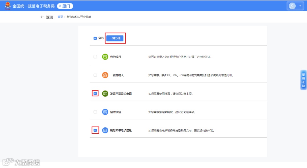Click the 发票用票需求申请 invoice icon
This screenshot has height=168, width=307.
105,93
